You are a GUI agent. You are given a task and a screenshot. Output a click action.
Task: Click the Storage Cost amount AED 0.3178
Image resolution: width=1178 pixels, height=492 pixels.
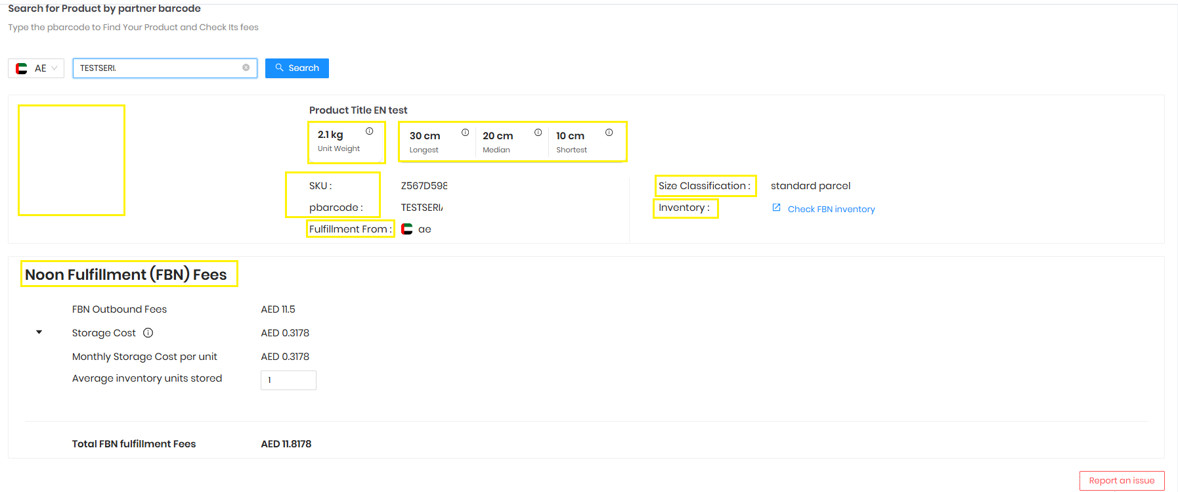pos(285,333)
